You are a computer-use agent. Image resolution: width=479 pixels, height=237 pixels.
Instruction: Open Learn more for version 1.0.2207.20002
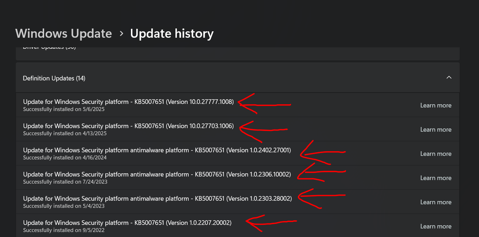tap(436, 226)
